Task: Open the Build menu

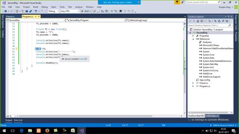Action: coord(35,7)
